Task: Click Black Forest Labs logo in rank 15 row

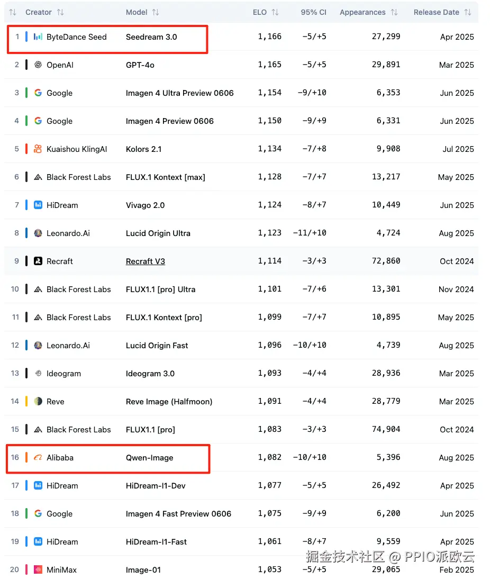Action: pyautogui.click(x=38, y=429)
